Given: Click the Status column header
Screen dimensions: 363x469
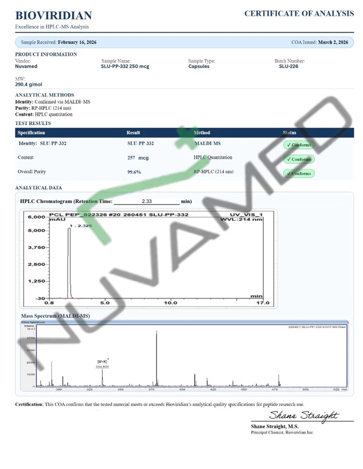Looking at the screenshot, I should coord(289,132).
